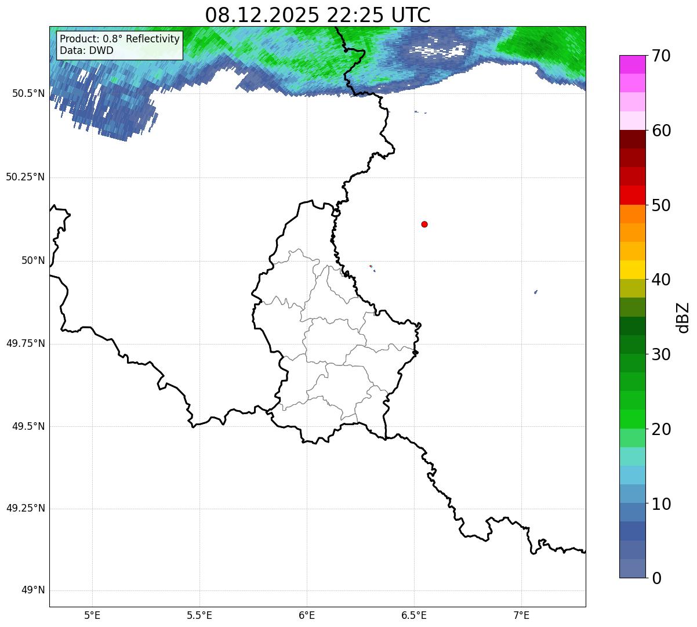Click the 49.5°N latitude label
The width and height of the screenshot is (697, 627).
point(28,426)
